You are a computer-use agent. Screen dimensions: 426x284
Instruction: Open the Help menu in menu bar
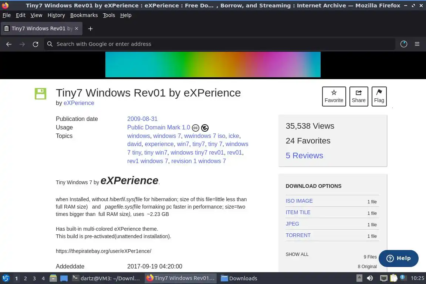pyautogui.click(x=126, y=15)
